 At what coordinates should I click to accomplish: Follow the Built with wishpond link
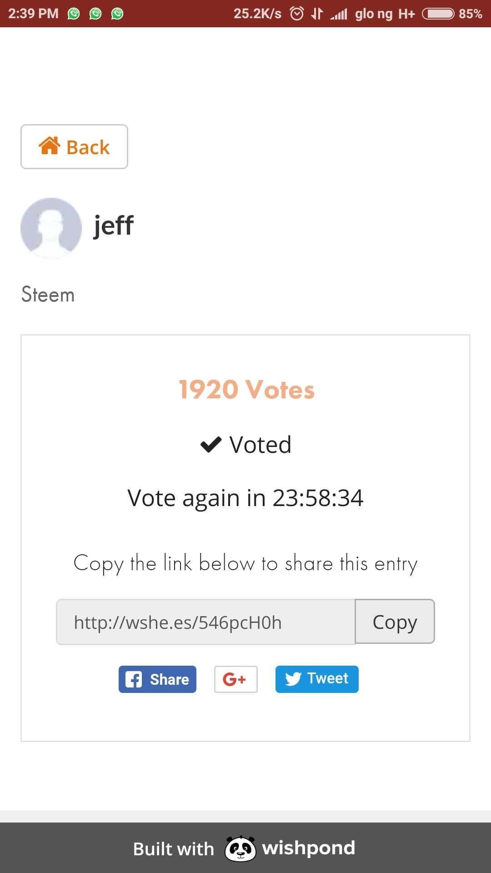click(x=244, y=848)
